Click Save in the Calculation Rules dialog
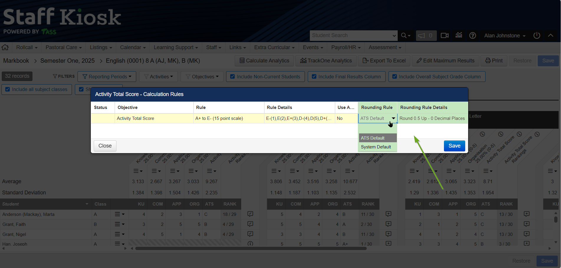The width and height of the screenshot is (561, 268). click(454, 146)
